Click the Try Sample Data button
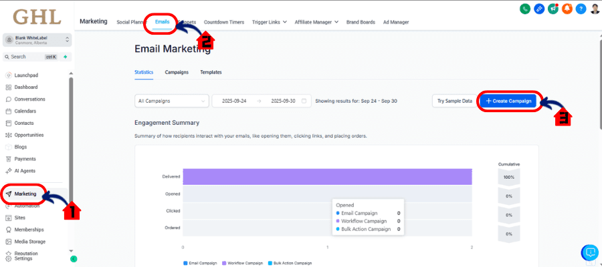 [x=454, y=101]
